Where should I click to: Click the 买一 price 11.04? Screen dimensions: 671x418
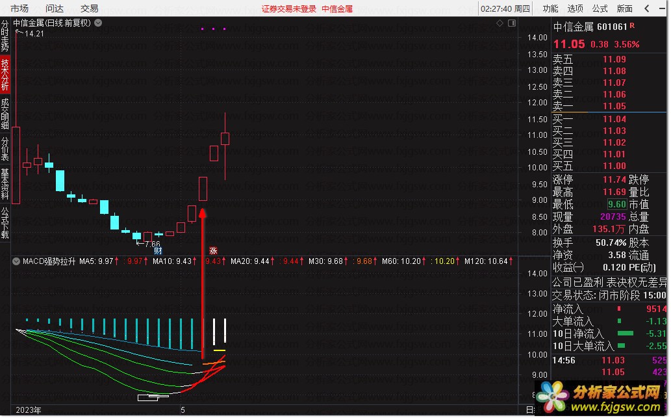tap(614, 119)
